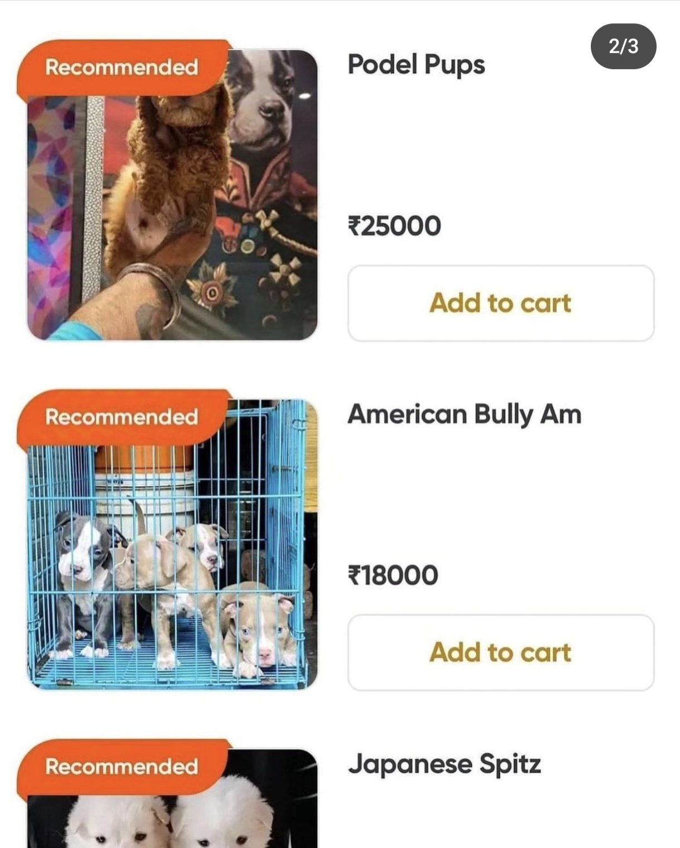The image size is (680, 848).
Task: Add Podel Pups to cart
Action: coord(501,303)
